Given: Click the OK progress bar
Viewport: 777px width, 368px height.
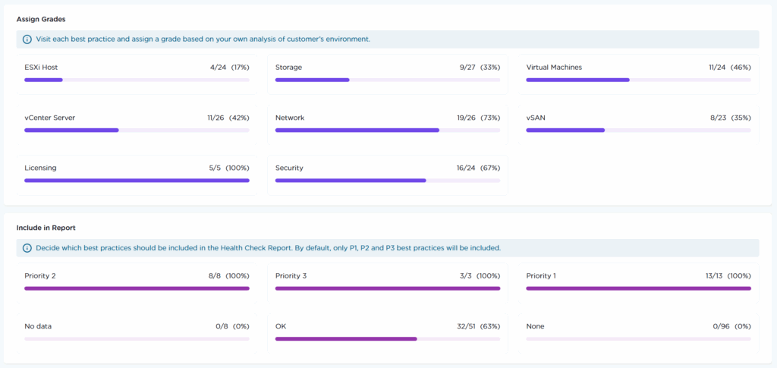Looking at the screenshot, I should point(387,339).
